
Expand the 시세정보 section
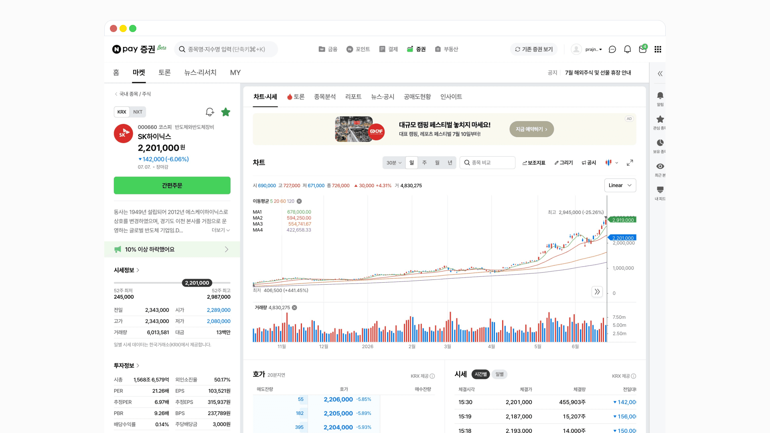(126, 270)
